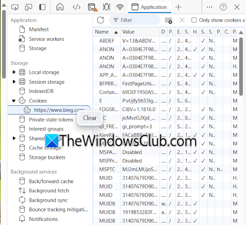Click the cookies table vertical scrollbar
Screen dimensions: 246x225
click(x=241, y=66)
